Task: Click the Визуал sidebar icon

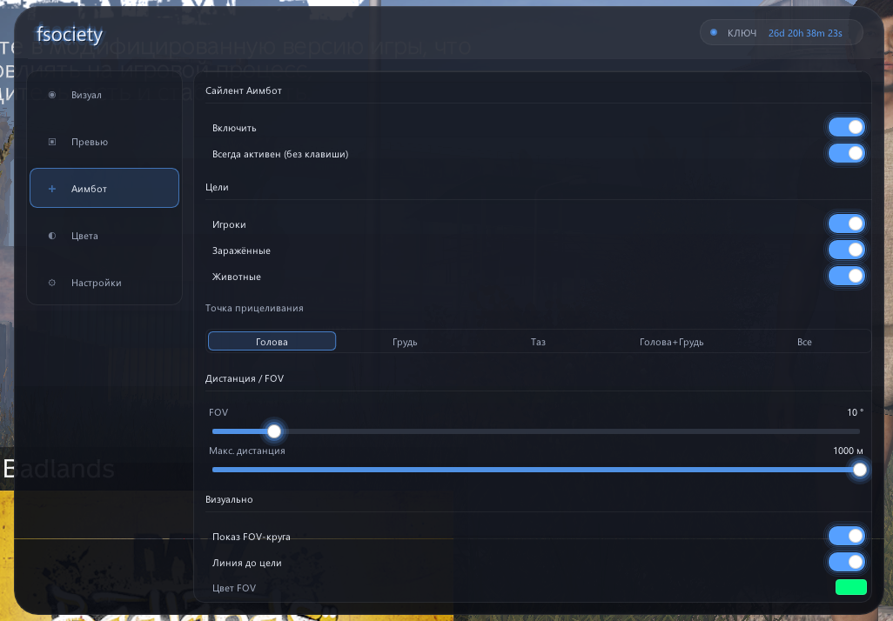Action: [52, 95]
